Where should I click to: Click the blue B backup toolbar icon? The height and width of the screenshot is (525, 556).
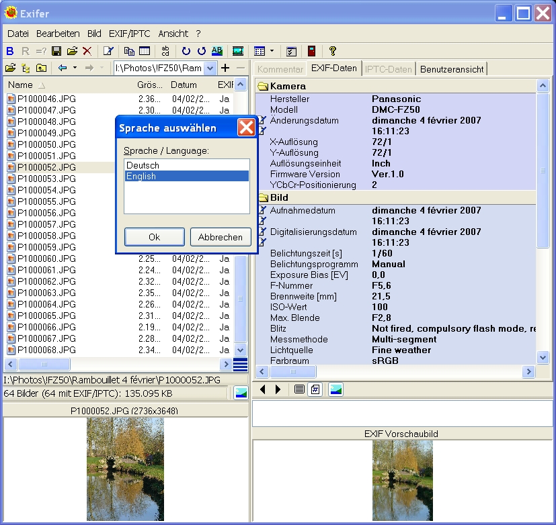pos(10,51)
